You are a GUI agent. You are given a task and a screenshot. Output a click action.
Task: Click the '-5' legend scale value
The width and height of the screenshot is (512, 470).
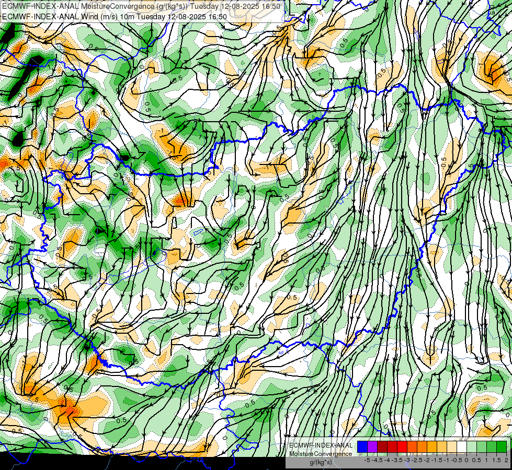367,460
